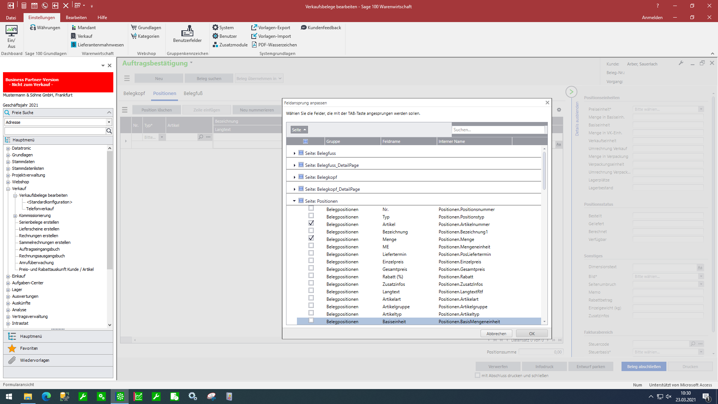Open Kundenfeedback
The width and height of the screenshot is (718, 404).
click(321, 28)
